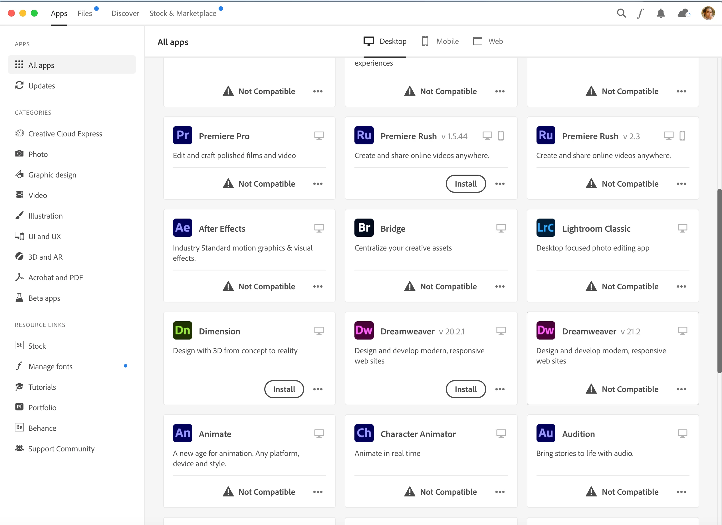Open the notifications bell icon

[x=661, y=13]
